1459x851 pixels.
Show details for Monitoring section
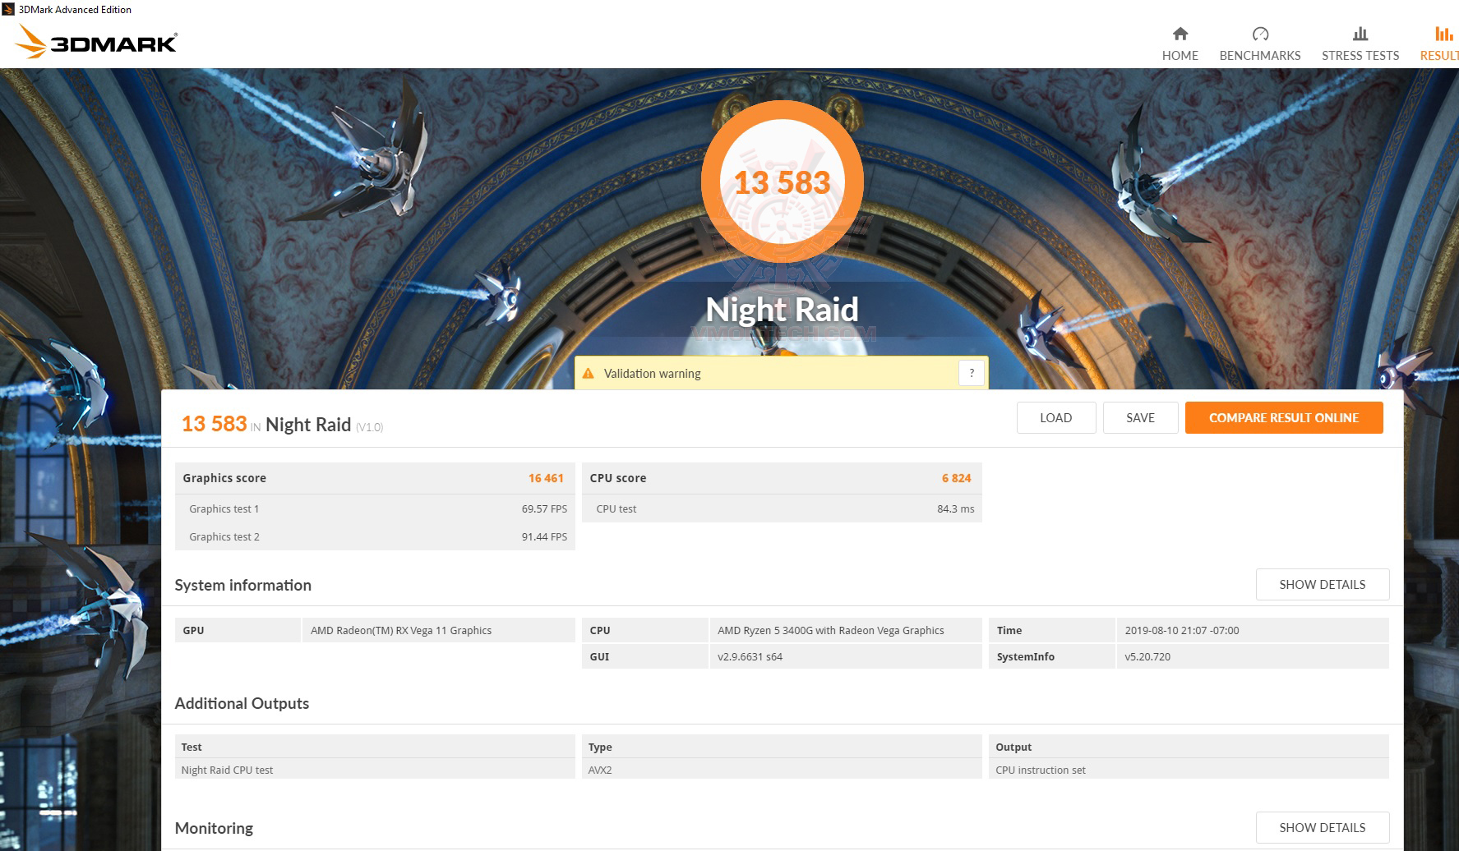[x=1323, y=827]
